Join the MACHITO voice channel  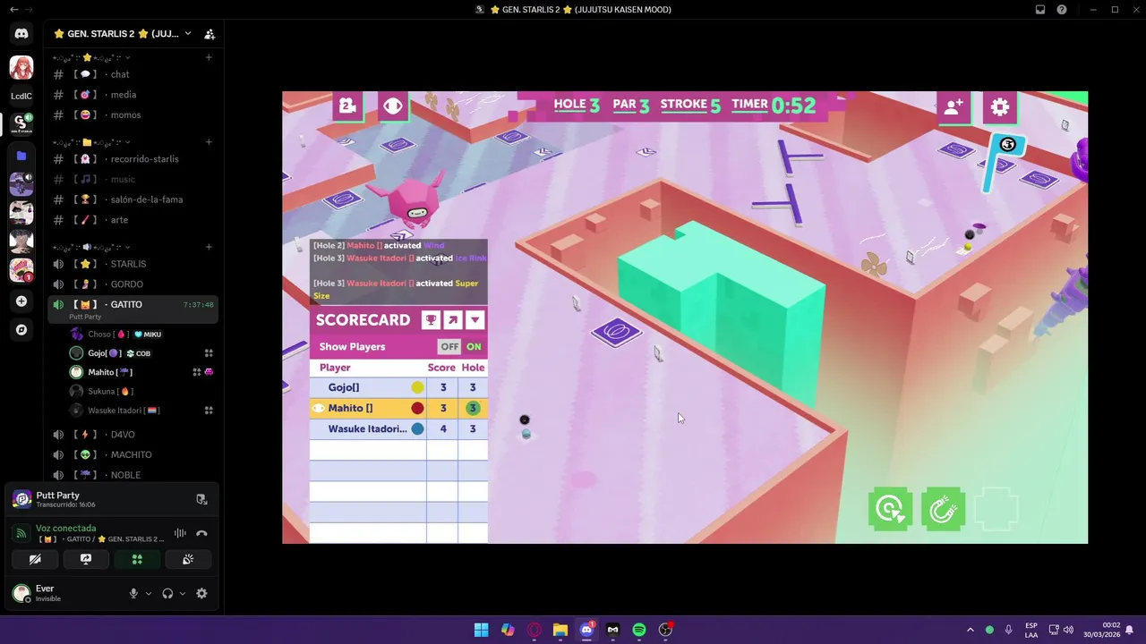coord(134,455)
